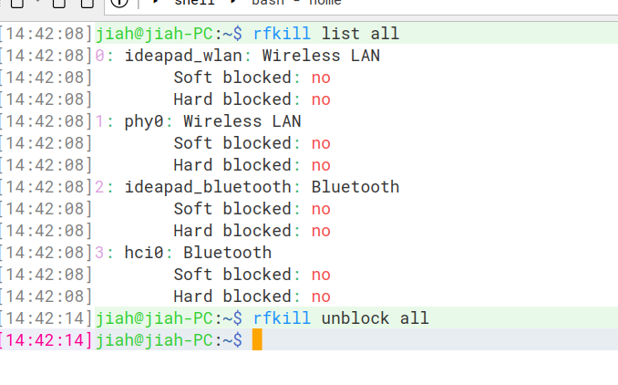Click the "rfkill list all" command text

[326, 34]
